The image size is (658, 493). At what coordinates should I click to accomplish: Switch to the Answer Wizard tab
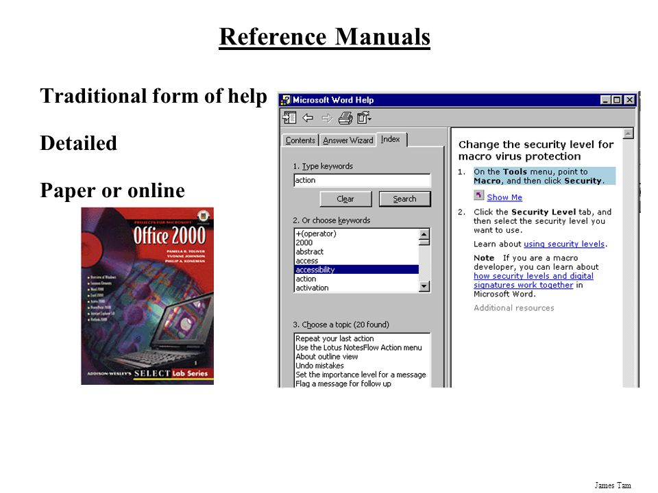[x=348, y=140]
